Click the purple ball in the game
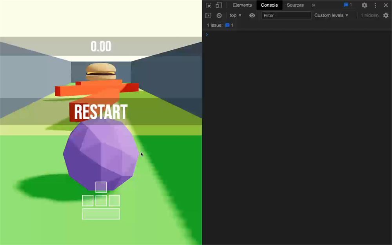Viewport: 392px width, 245px height. click(101, 154)
